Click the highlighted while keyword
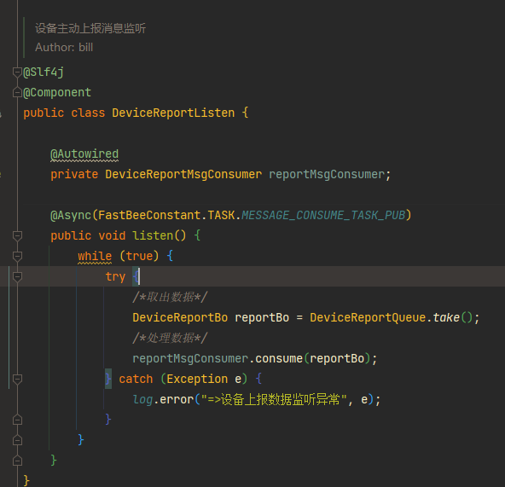Screen dimensions: 505x487 pyautogui.click(x=95, y=257)
